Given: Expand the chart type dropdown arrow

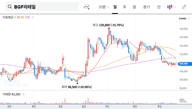Looking at the screenshot, I should click(x=175, y=7).
